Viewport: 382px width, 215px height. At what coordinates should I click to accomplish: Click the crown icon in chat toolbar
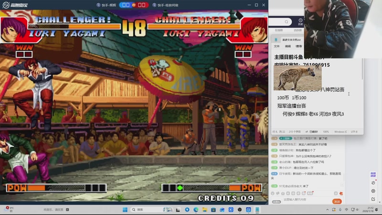[283, 193]
